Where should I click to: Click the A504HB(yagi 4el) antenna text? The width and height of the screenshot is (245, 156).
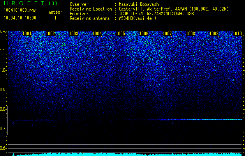(137, 18)
